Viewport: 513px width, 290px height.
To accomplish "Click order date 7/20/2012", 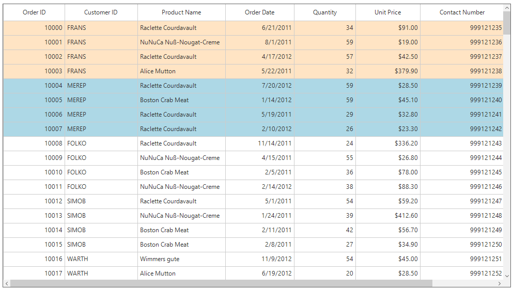I will click(x=259, y=86).
